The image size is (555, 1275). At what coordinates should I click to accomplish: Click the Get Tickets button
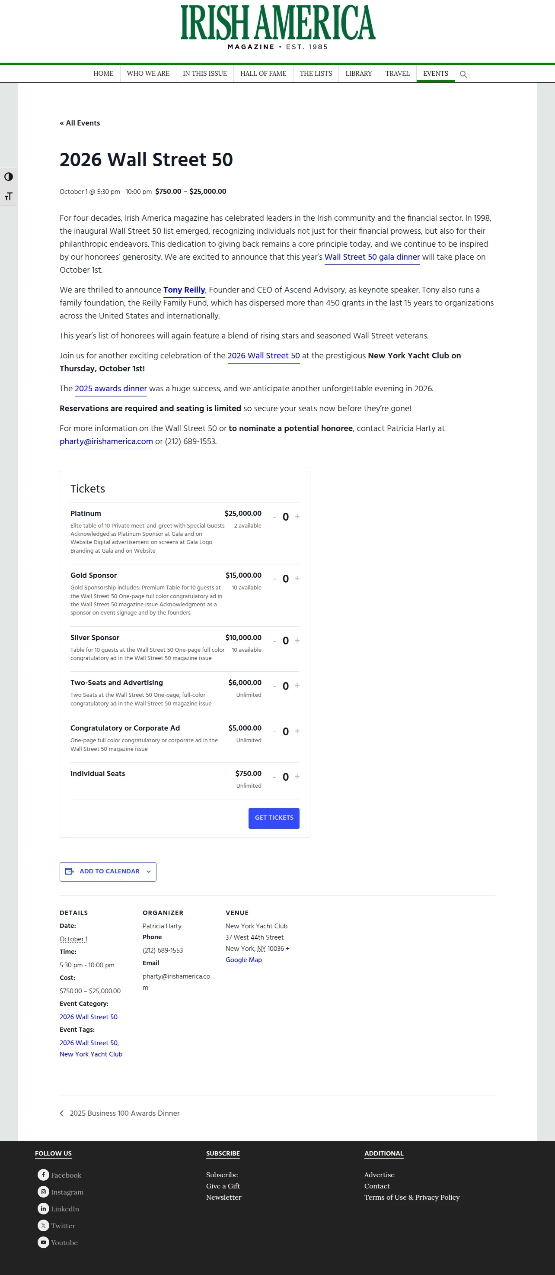274,818
